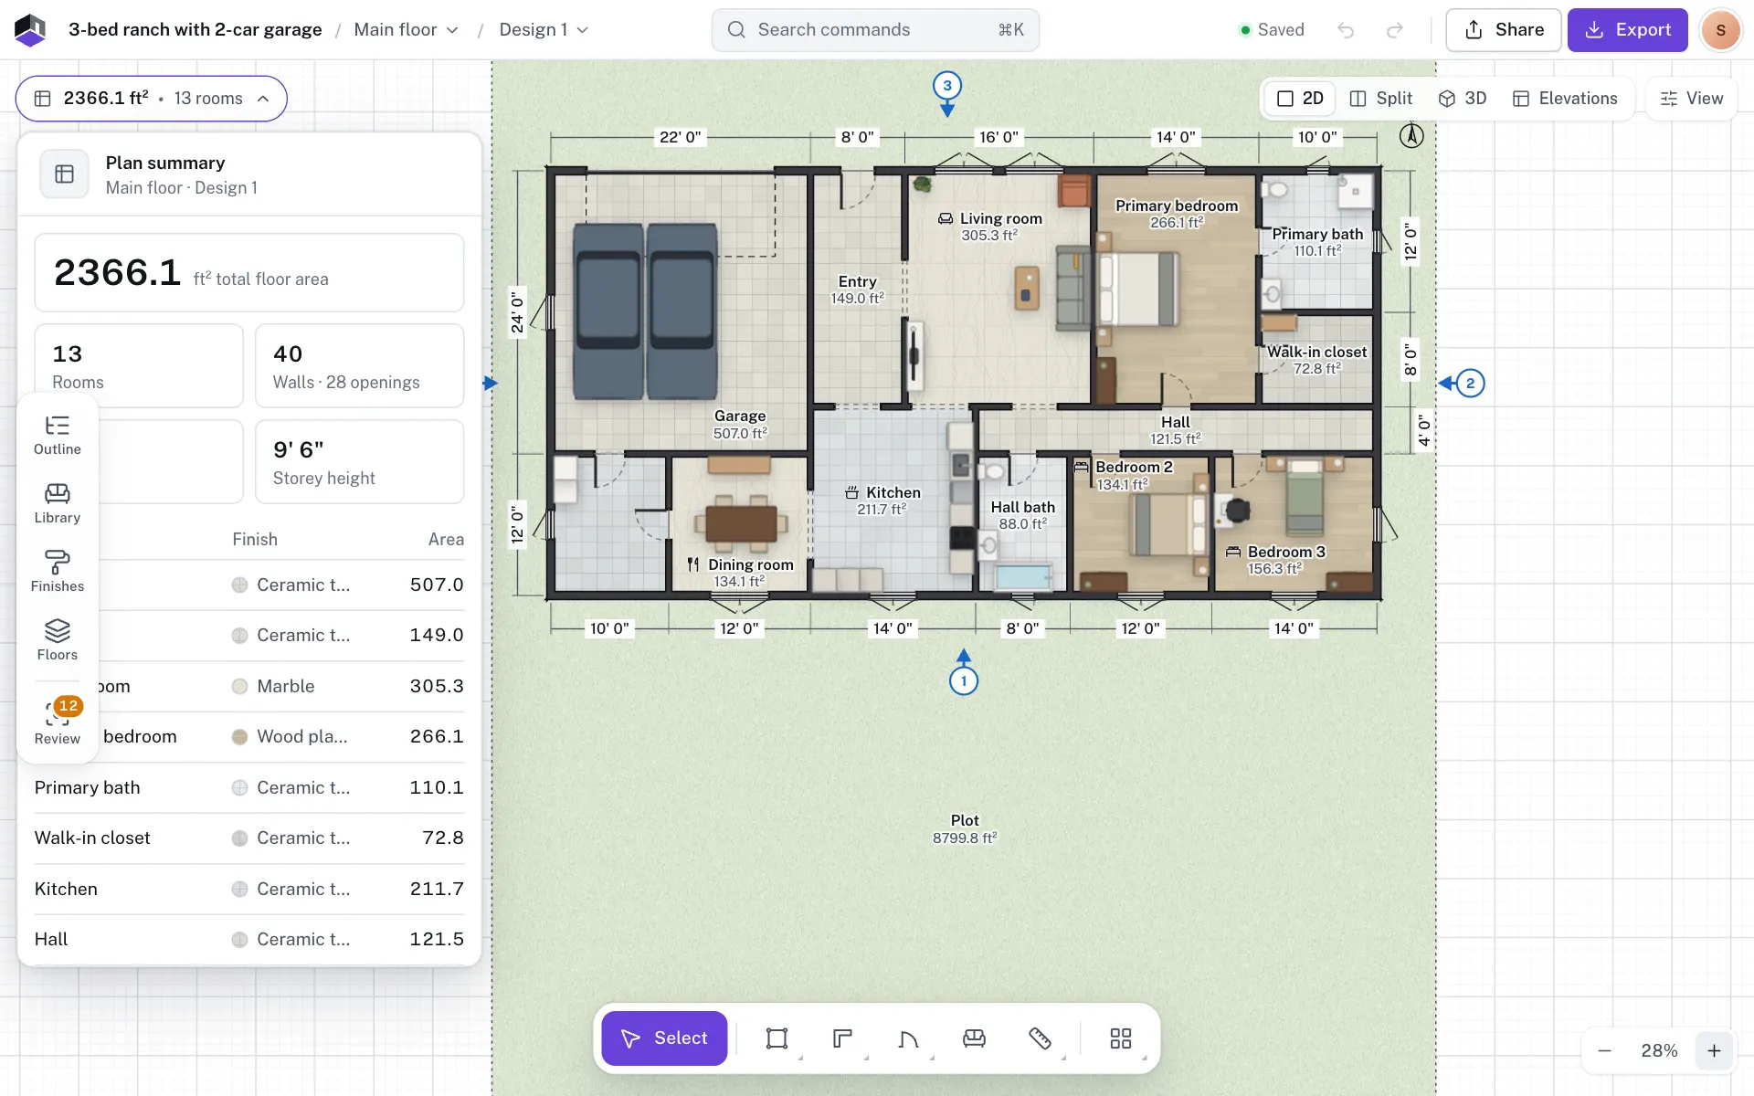Focus the Search commands field
Viewport: 1754px width, 1096px height.
click(x=875, y=30)
